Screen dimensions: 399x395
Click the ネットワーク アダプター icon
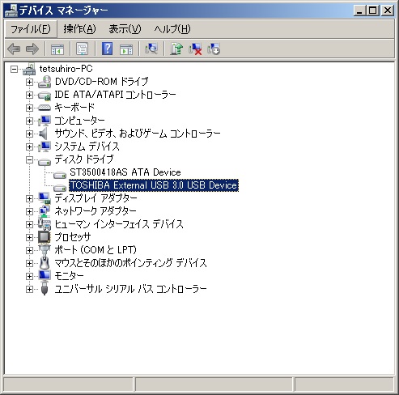pyautogui.click(x=45, y=211)
